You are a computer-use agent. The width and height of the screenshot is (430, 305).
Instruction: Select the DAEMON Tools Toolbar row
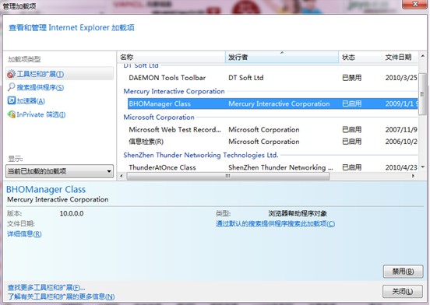pyautogui.click(x=273, y=78)
